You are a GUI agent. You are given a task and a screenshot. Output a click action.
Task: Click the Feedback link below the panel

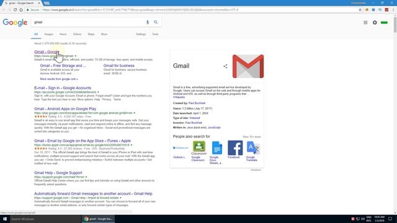pyautogui.click(x=256, y=170)
